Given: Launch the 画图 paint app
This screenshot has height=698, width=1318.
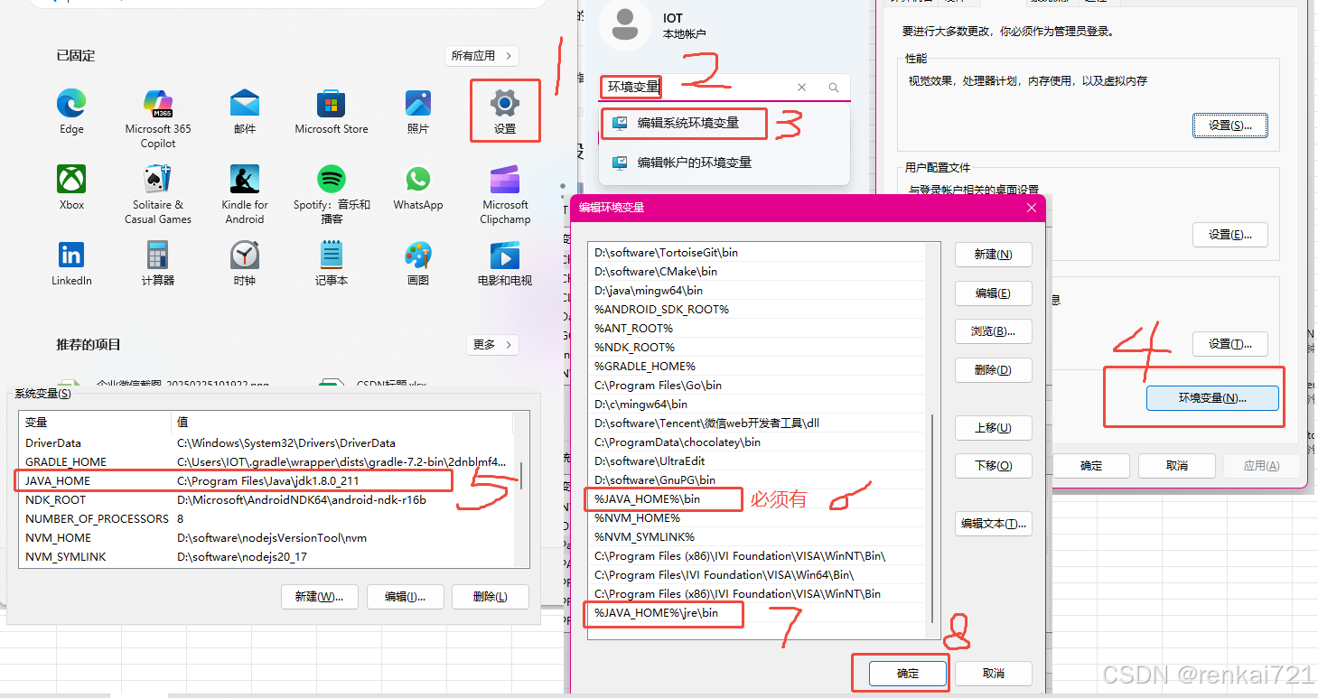Looking at the screenshot, I should click(418, 263).
